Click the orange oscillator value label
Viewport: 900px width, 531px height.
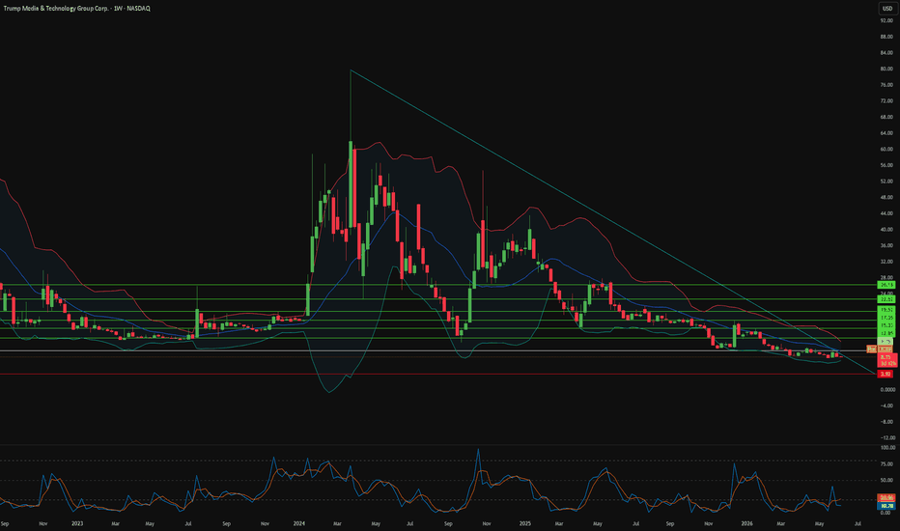pos(886,498)
